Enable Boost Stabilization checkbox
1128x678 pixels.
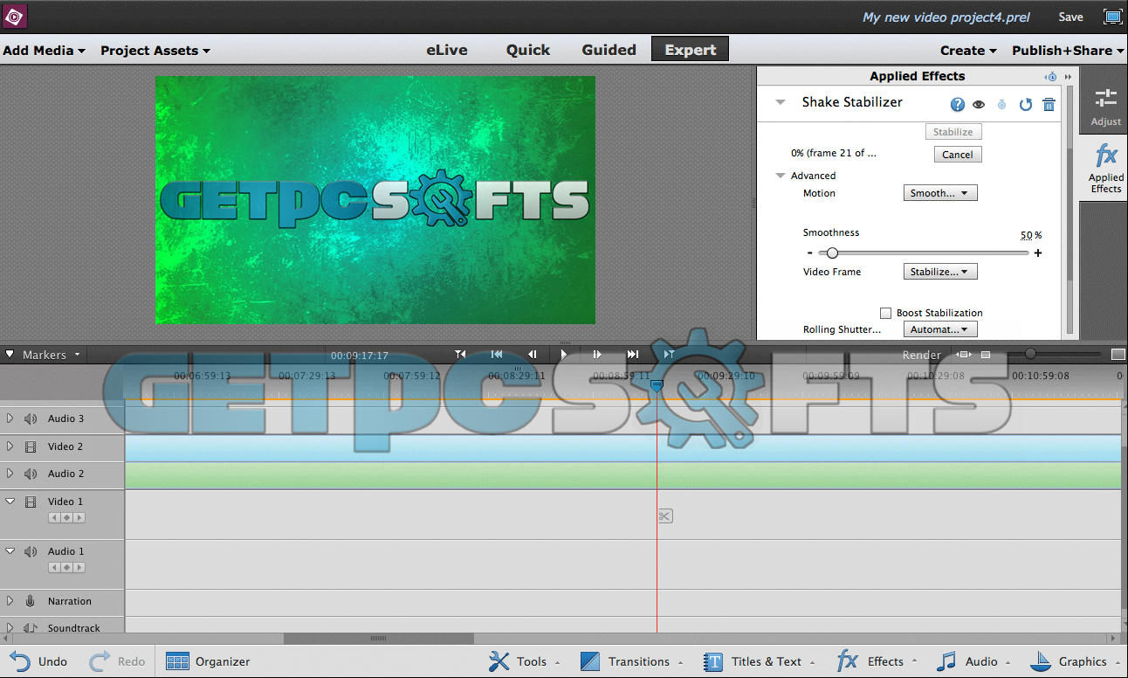(x=886, y=313)
